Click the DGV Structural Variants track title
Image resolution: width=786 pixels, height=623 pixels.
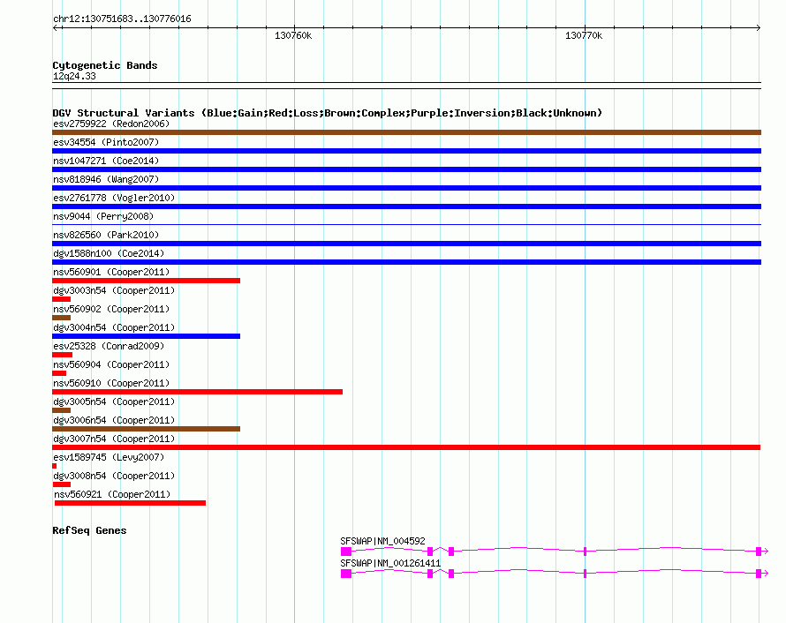click(327, 113)
